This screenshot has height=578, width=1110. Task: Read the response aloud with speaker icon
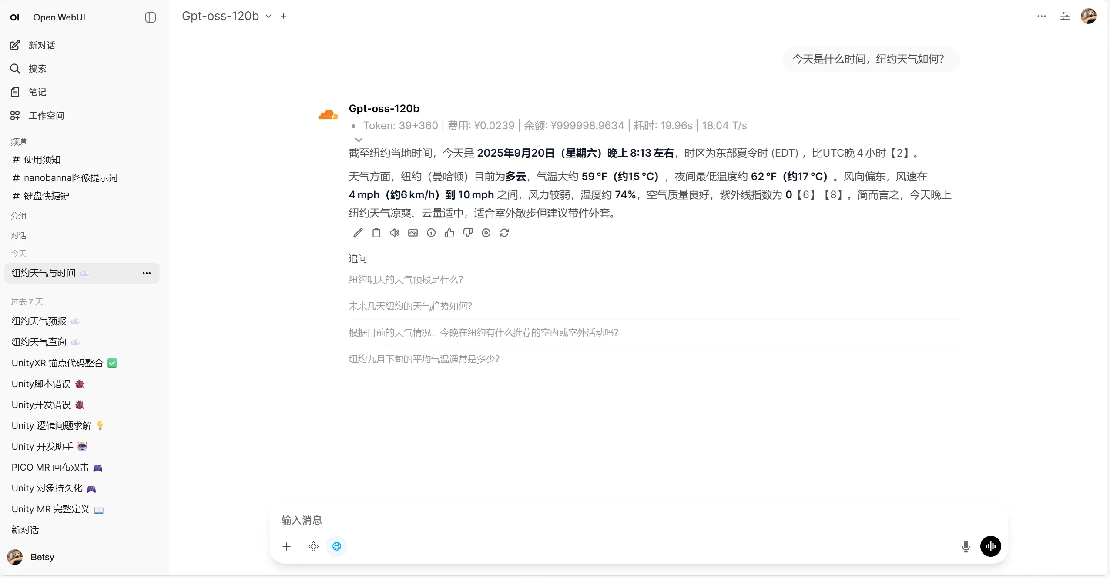tap(394, 233)
